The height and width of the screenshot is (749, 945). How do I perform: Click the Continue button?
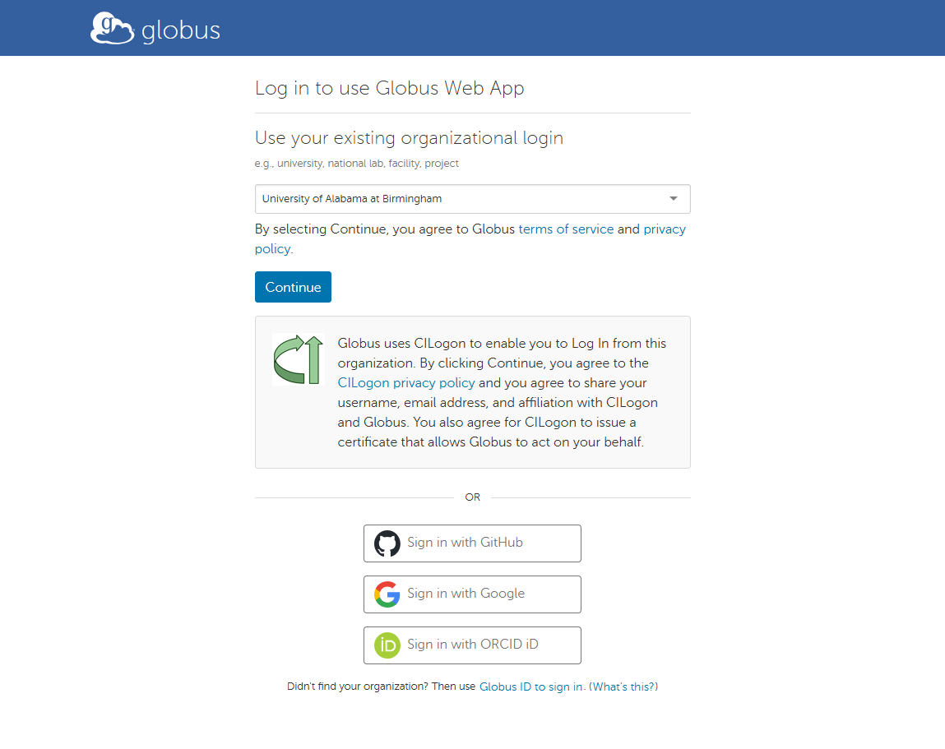coord(293,287)
